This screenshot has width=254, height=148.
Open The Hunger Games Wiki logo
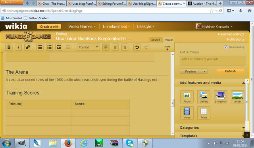28,37
